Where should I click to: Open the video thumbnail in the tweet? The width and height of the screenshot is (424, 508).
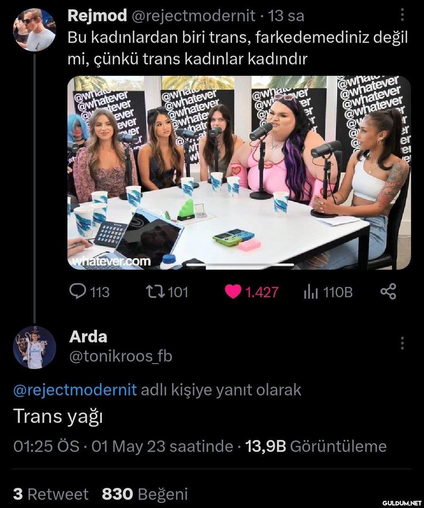point(239,173)
